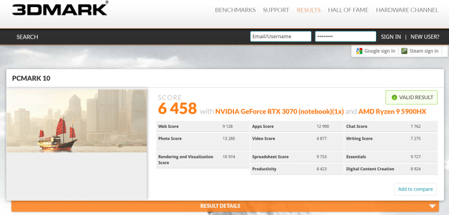Viewport: 449px width, 215px height.
Task: Click the orange Result Details bar
Action: tap(225, 206)
